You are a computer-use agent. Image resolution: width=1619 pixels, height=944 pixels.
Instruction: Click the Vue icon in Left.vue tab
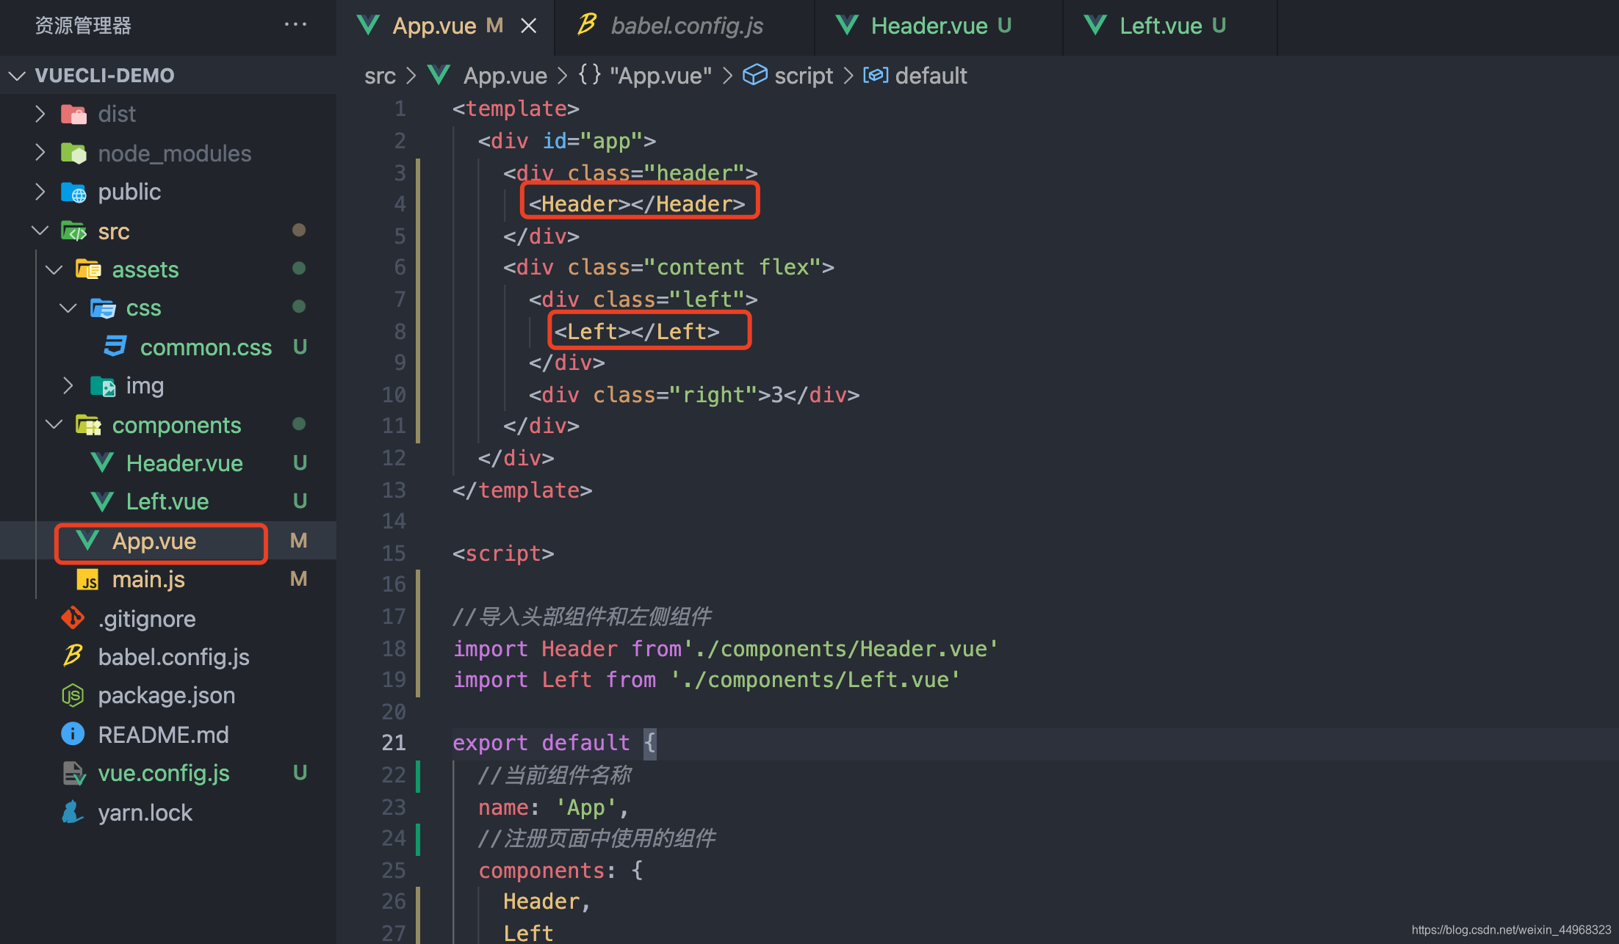(1095, 26)
